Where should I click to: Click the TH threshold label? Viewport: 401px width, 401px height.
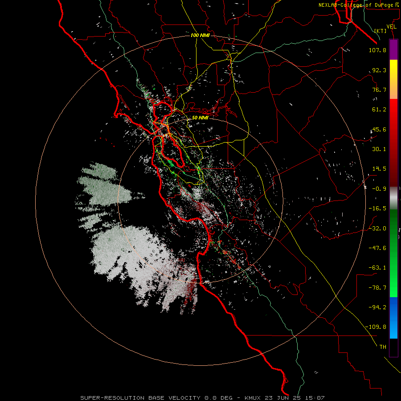tap(383, 347)
